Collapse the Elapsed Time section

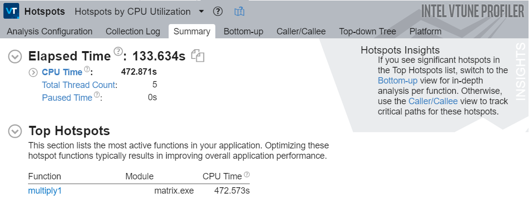coord(16,57)
